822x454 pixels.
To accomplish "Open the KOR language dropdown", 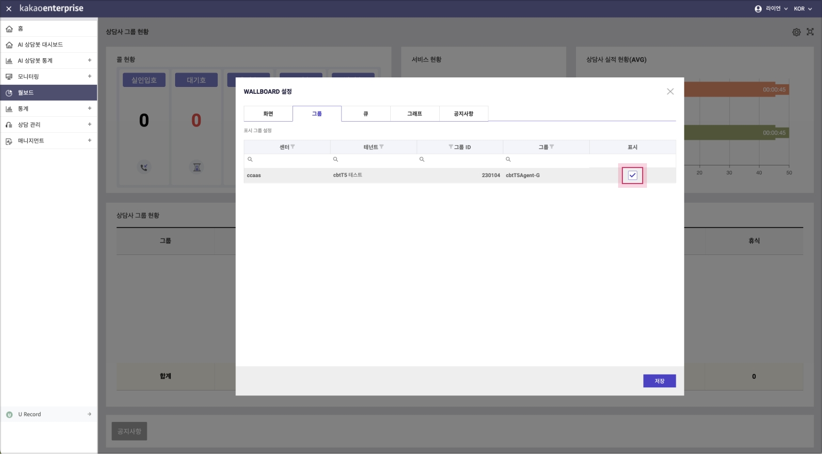I will 802,9.
